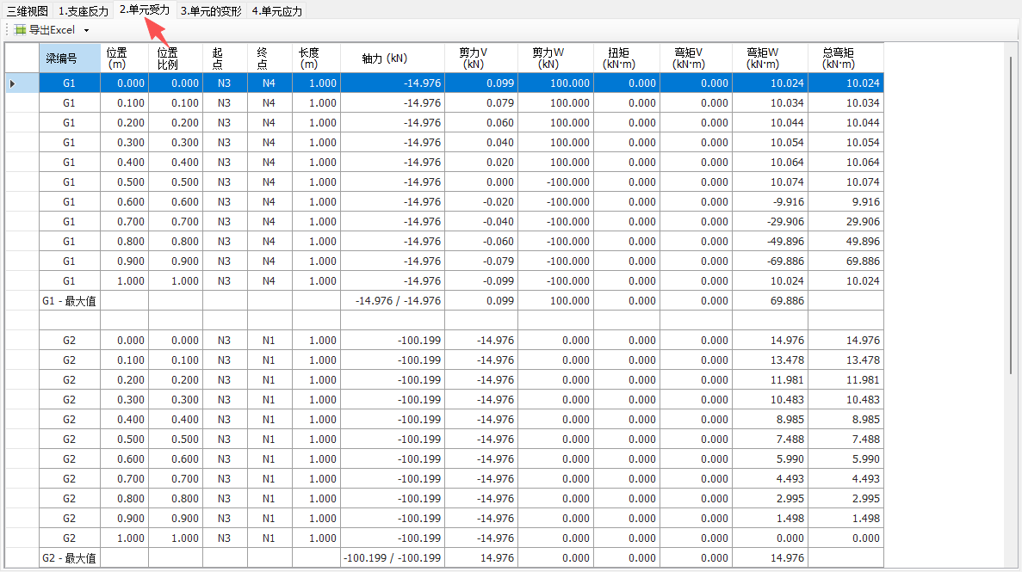The height and width of the screenshot is (572, 1022).
Task: Sort by 轴力 (kN) column header
Action: [x=393, y=58]
